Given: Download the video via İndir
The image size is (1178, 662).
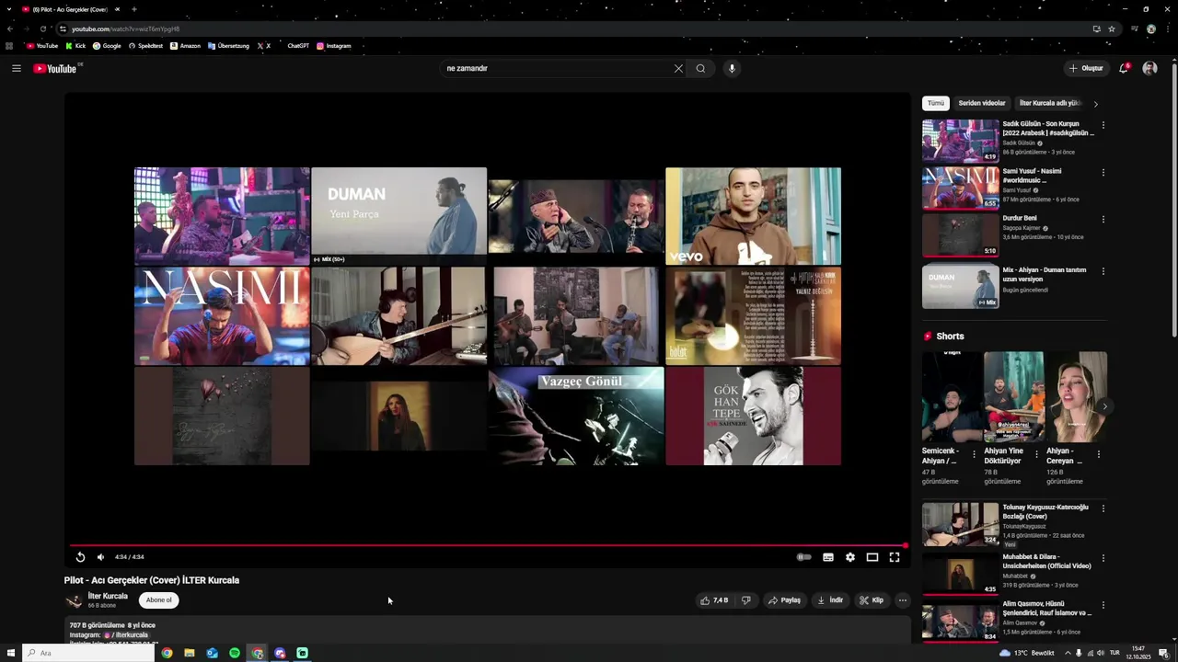Looking at the screenshot, I should click(830, 600).
